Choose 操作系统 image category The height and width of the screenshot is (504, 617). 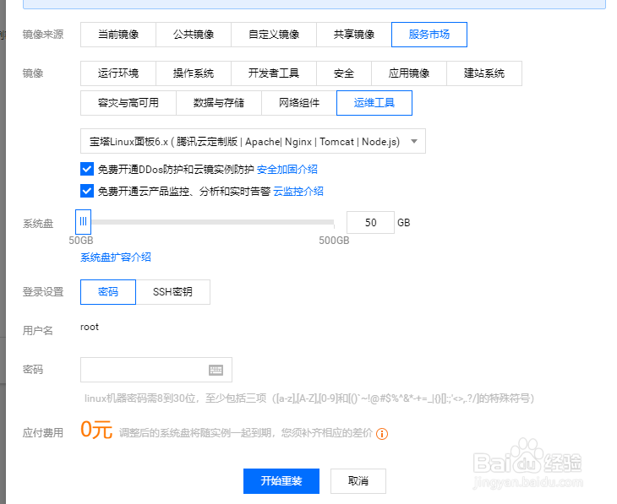click(x=194, y=73)
